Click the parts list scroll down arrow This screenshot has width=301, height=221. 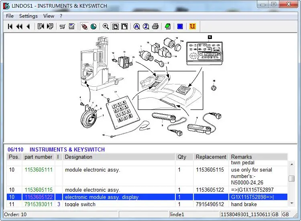[292, 203]
